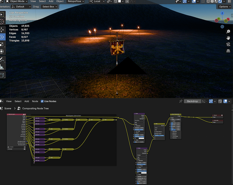Viewport: 233px width, 185px height.
Task: Activate the 3D Cursor tool
Action: tap(2, 22)
